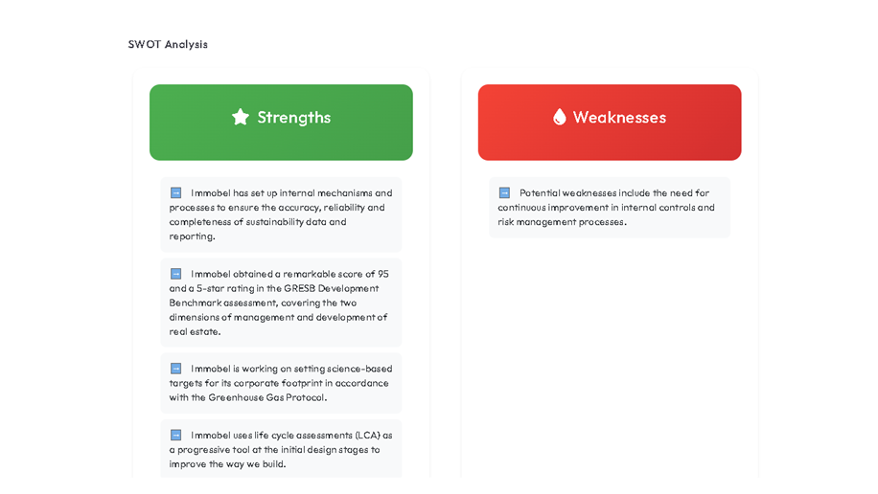Image resolution: width=878 pixels, height=494 pixels.
Task: Click arrow icon beside GRESB score strength
Action: pos(176,274)
